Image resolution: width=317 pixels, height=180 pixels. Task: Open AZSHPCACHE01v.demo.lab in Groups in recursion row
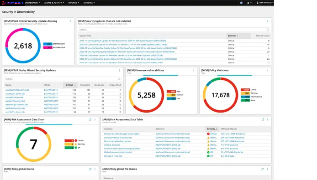click(168, 156)
